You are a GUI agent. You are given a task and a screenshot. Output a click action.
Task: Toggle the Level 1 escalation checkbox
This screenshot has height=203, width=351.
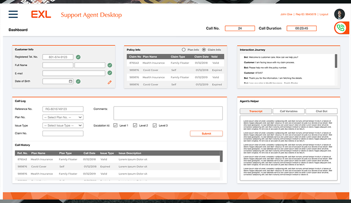coord(115,125)
